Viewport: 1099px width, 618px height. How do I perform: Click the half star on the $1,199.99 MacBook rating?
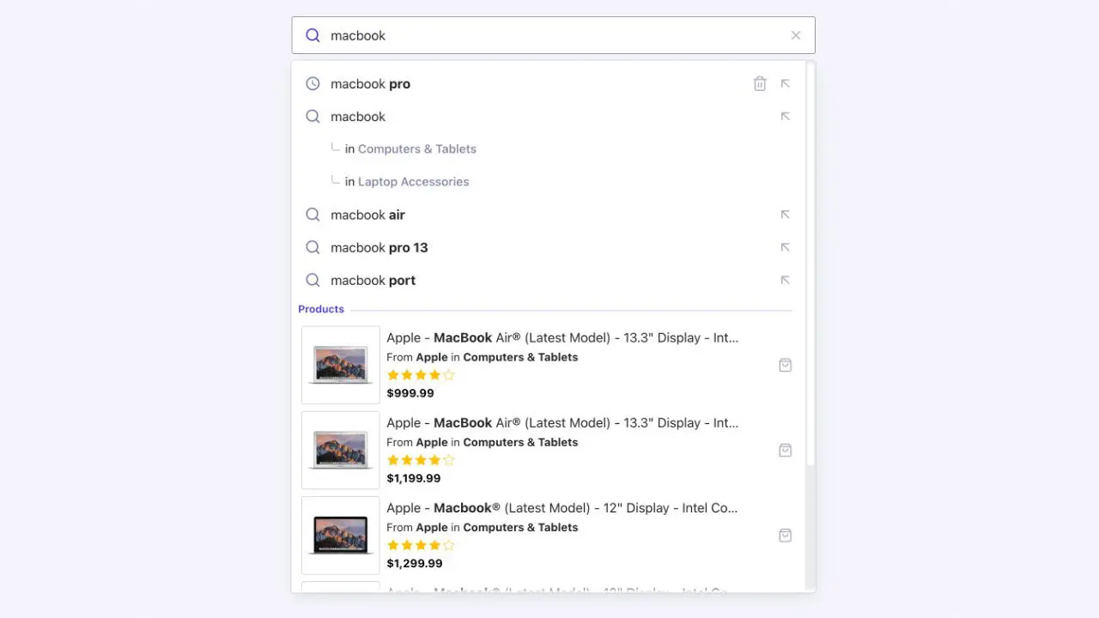point(447,459)
